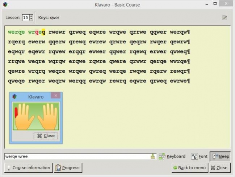Increase the lesson number with the up arrow

(31, 16)
